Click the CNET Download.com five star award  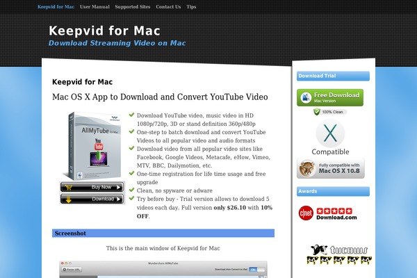[x=327, y=213]
